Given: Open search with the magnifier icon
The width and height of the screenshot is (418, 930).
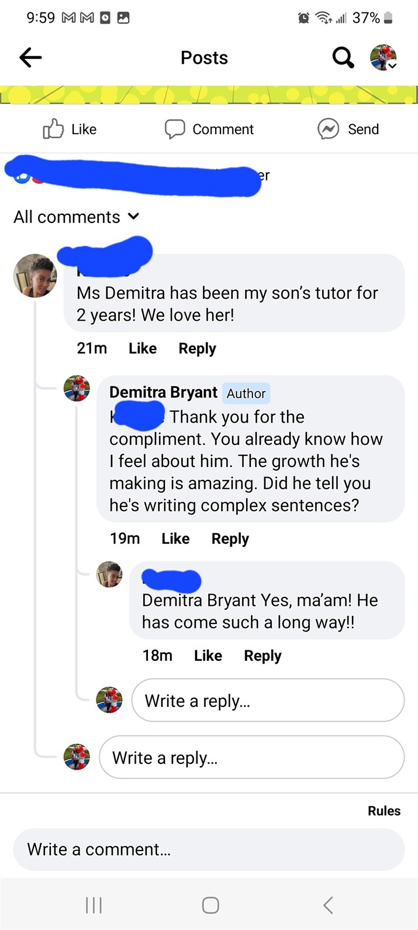Looking at the screenshot, I should click(x=343, y=57).
